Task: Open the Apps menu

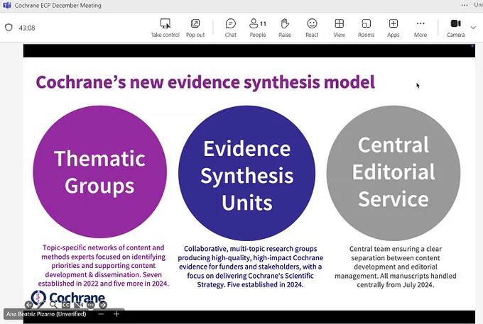Action: click(393, 28)
